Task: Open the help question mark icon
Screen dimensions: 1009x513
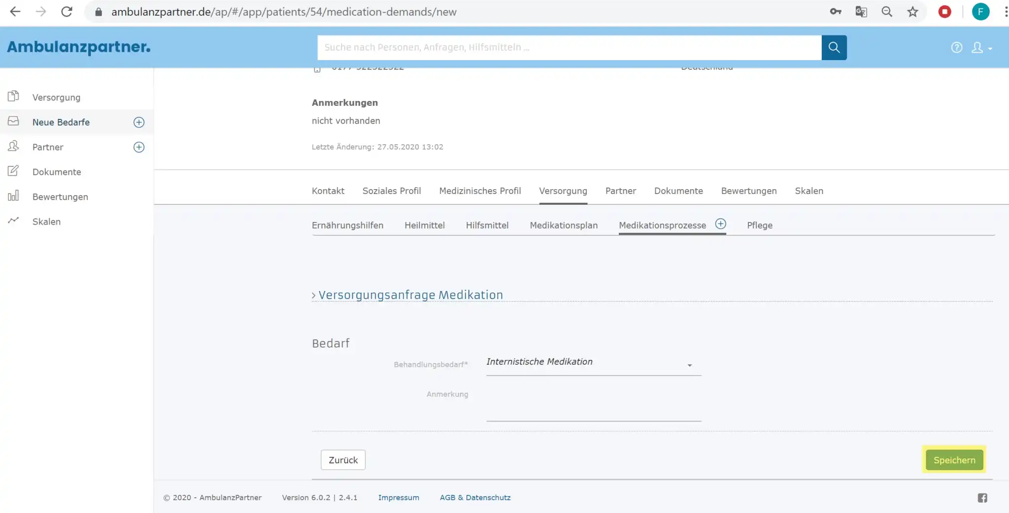Action: 957,47
